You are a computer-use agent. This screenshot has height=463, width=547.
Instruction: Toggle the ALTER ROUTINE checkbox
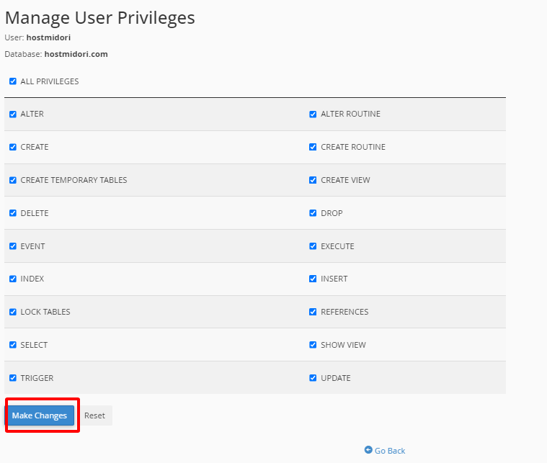(x=313, y=114)
